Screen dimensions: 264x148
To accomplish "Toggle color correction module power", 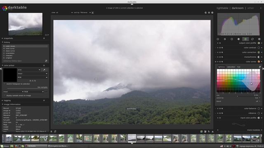I will click(x=259, y=52).
